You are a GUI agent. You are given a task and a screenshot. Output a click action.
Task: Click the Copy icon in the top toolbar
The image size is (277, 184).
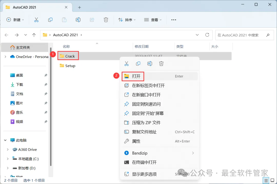(50, 20)
